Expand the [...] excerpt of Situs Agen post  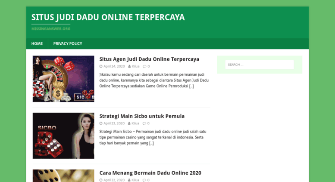pos(191,86)
